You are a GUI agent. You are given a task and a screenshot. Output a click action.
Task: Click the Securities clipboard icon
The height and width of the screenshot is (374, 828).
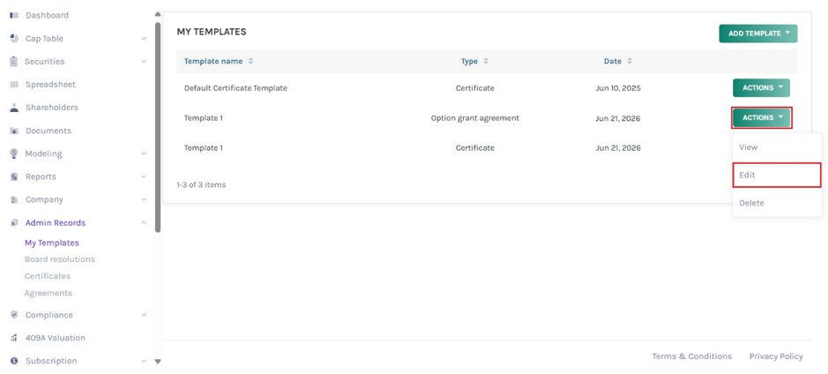[14, 61]
